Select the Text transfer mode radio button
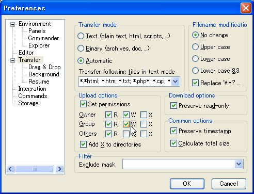This screenshot has height=194, width=254. [x=81, y=36]
